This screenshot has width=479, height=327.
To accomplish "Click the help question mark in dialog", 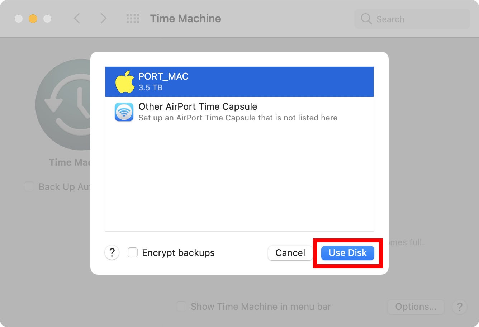I will click(112, 253).
